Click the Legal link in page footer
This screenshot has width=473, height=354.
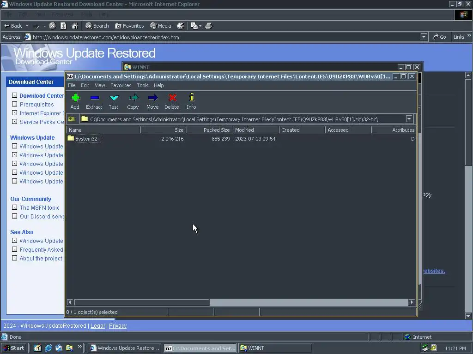(98, 326)
